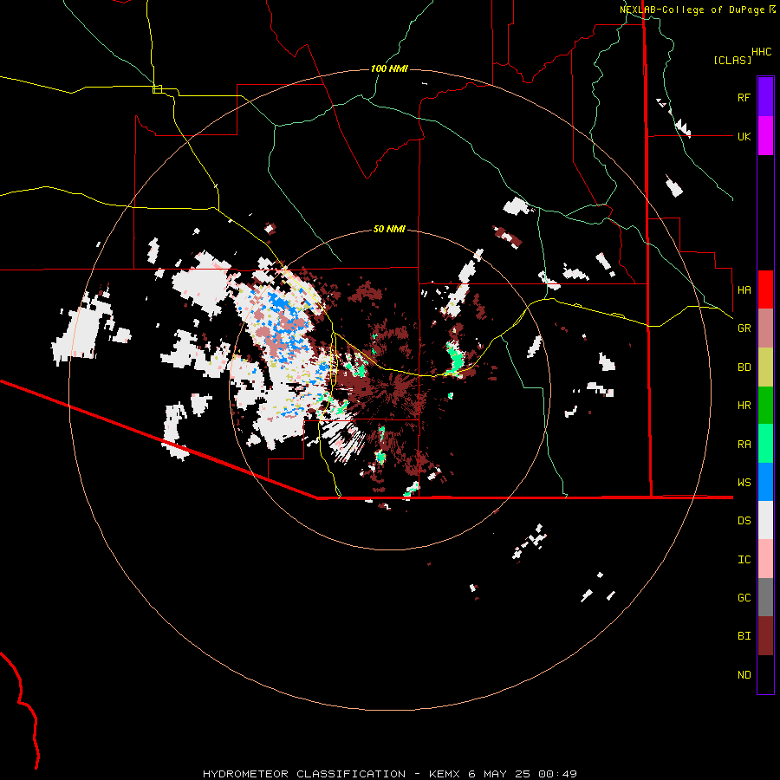
Task: Click the 100 NMI range ring label
Action: 389,68
